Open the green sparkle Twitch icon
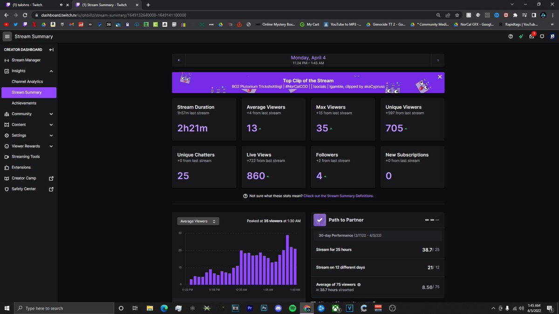Screen dimensions: 559x314 point(521,36)
